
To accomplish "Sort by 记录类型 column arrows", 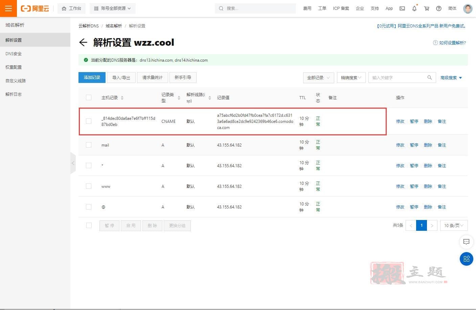I will [179, 98].
